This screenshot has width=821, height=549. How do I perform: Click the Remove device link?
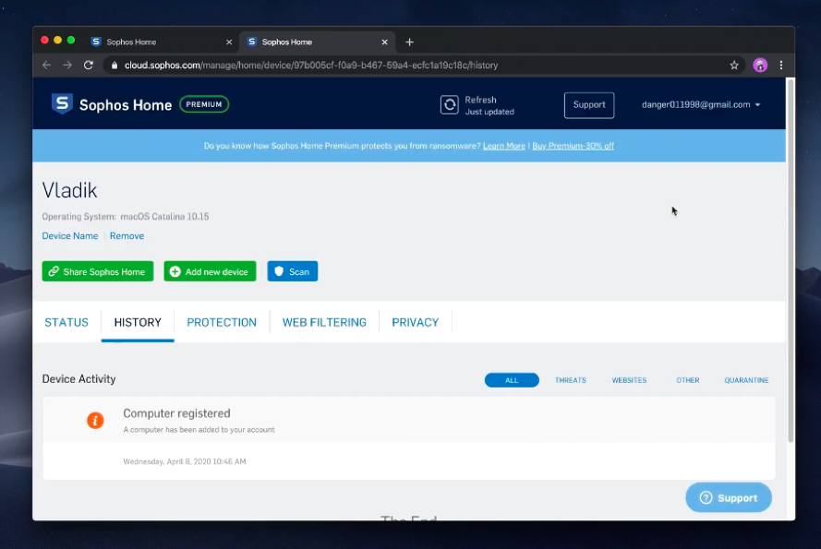(x=127, y=236)
